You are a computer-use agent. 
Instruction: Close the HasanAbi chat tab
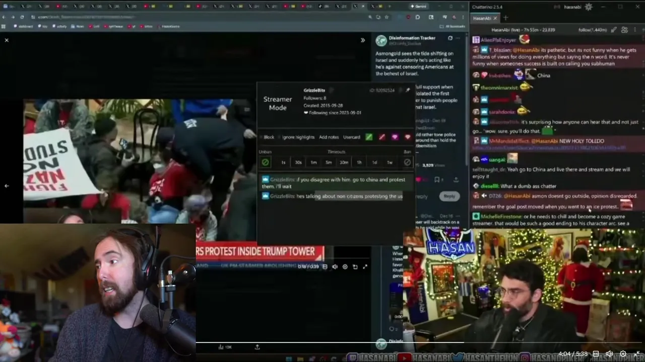pos(495,18)
